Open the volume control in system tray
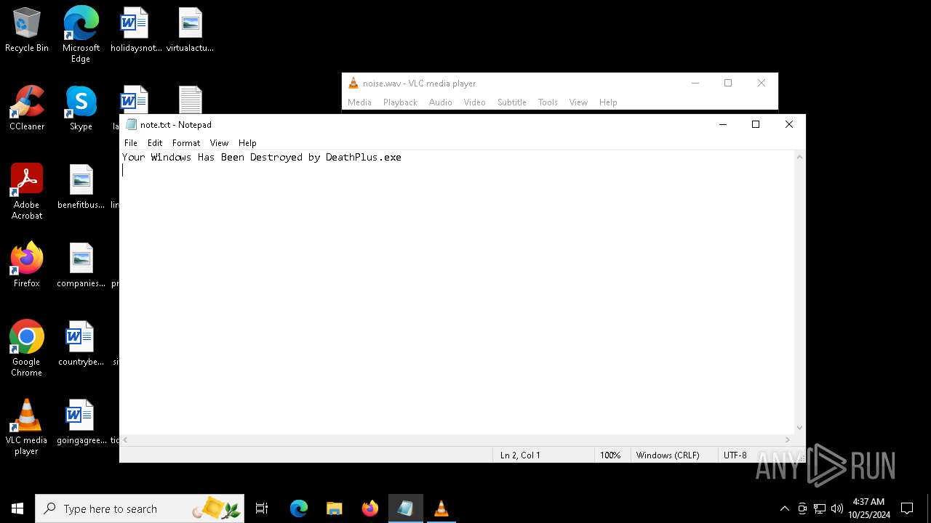 pos(837,508)
